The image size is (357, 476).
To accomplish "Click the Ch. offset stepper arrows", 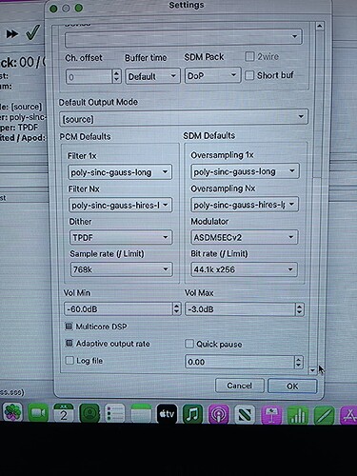I will pos(116,76).
